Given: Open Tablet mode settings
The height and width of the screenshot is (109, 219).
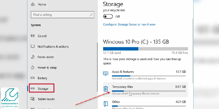Looking at the screenshot, I should point(46,99).
